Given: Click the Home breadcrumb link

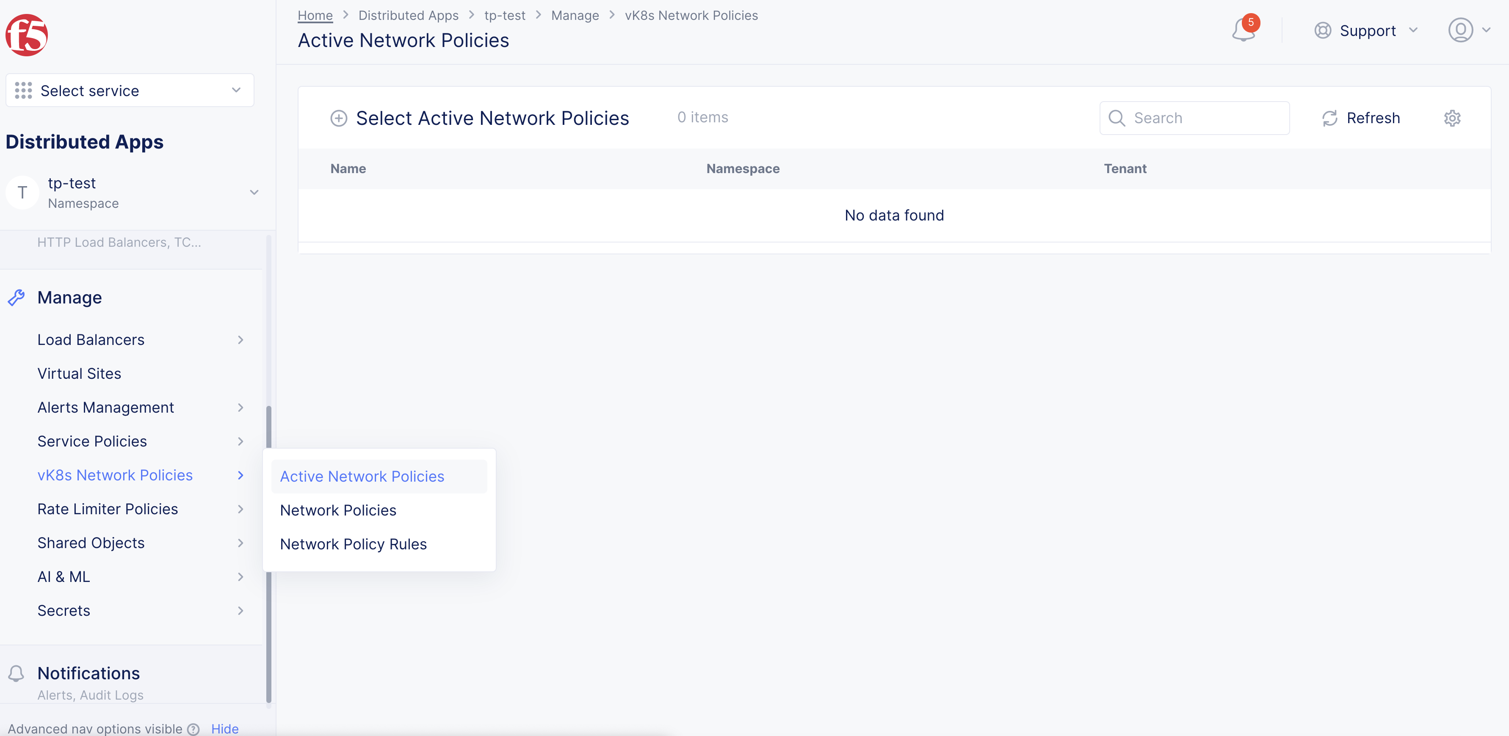Looking at the screenshot, I should [x=315, y=15].
